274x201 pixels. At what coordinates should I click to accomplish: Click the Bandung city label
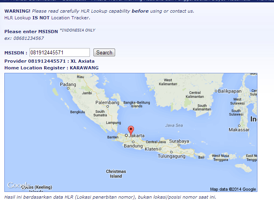coord(133,146)
